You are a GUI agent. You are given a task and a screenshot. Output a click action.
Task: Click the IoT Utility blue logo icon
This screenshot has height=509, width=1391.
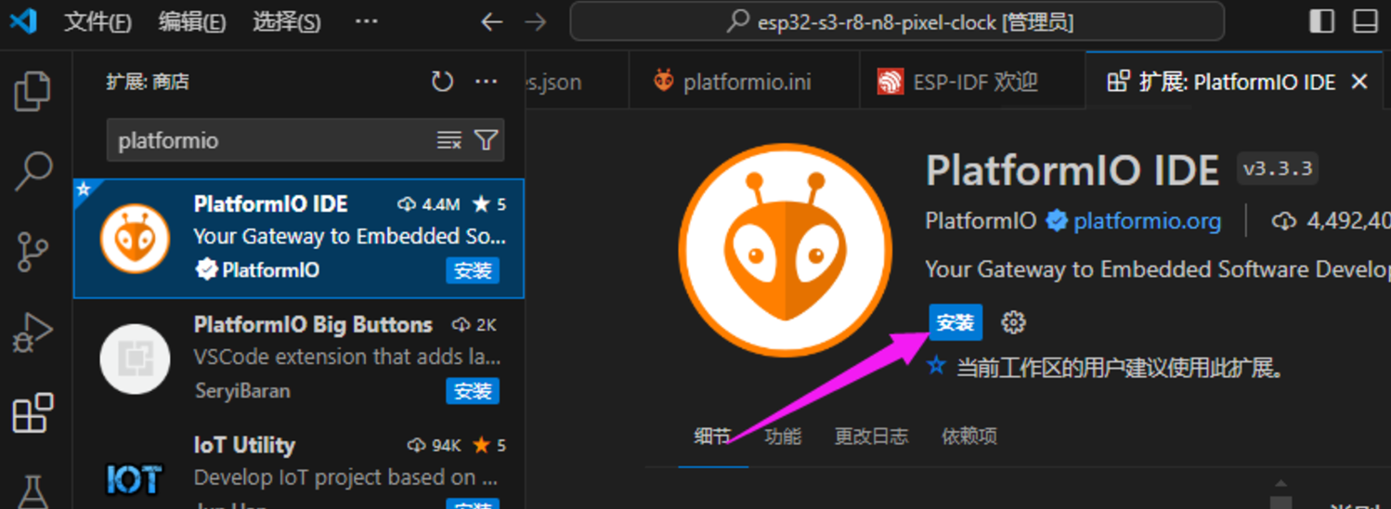tap(135, 479)
